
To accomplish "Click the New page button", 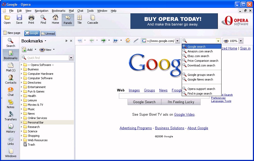I will (x=12, y=33).
